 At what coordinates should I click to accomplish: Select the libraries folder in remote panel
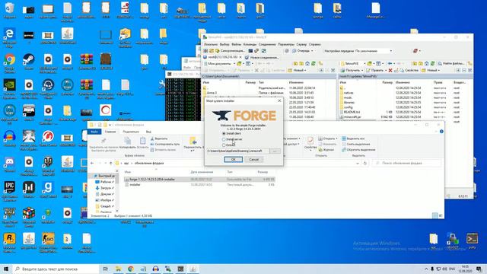coord(349,102)
